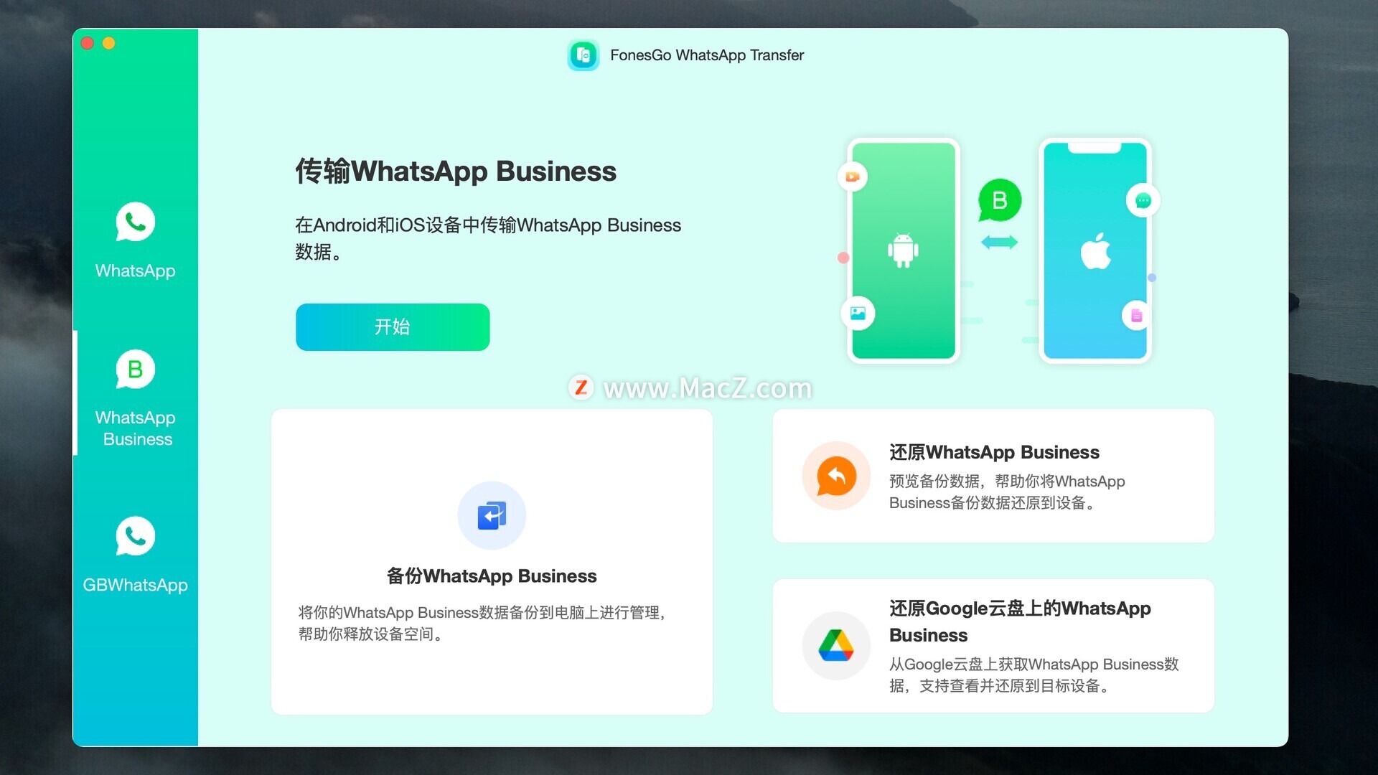Switch to the GBWhatsApp label tab
This screenshot has width=1378, height=775.
tap(135, 585)
